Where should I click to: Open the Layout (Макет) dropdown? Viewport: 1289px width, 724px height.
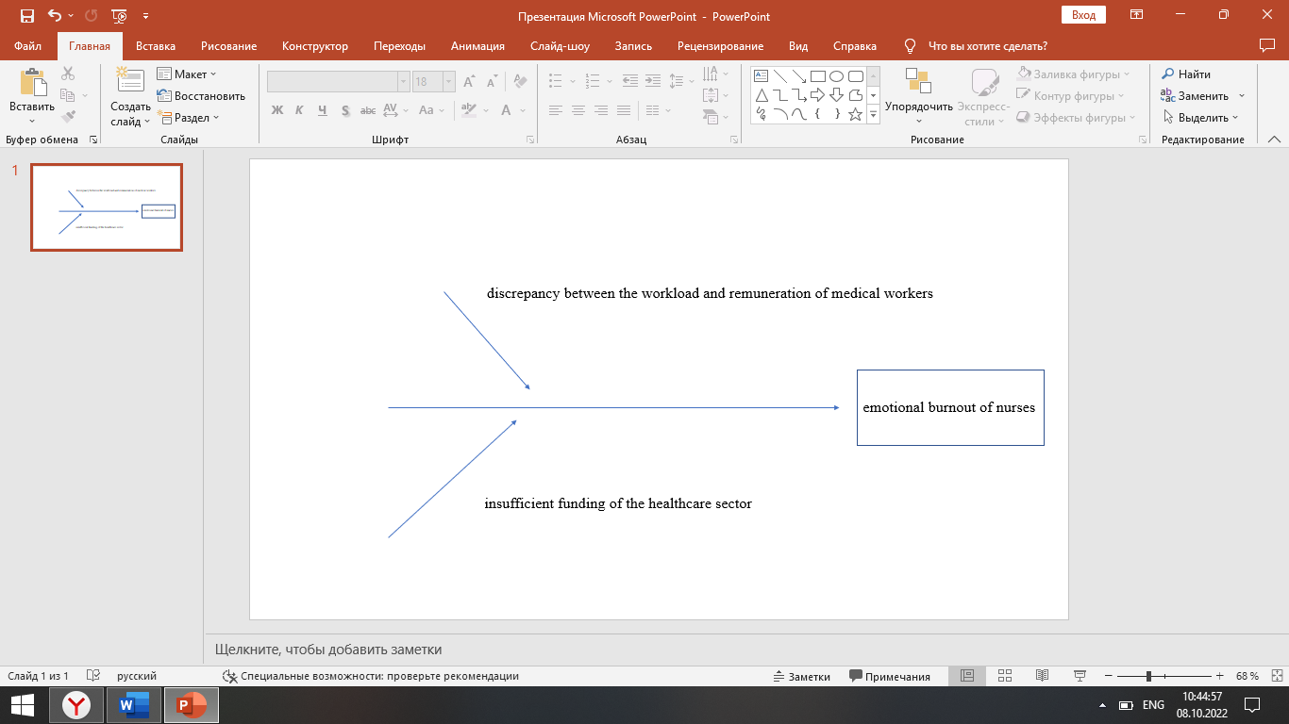(x=187, y=74)
